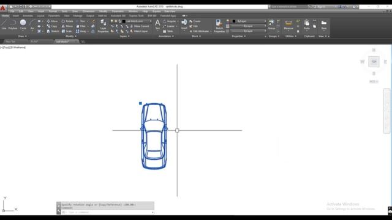Click the TOP face of ViewCube
This screenshot has width=392, height=220.
[374, 62]
